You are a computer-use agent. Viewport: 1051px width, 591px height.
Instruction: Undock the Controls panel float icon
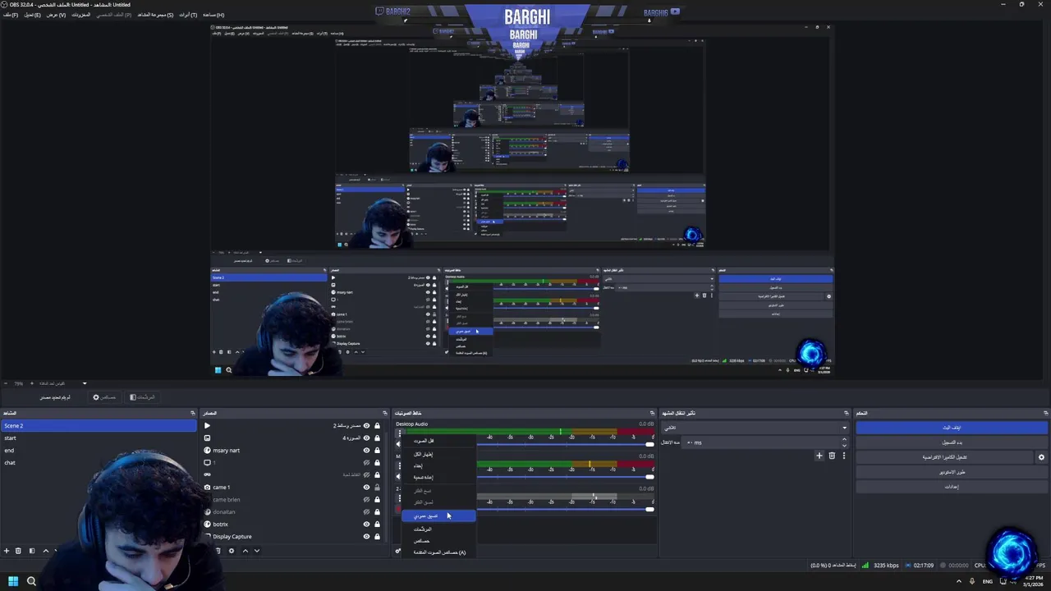coord(1045,413)
